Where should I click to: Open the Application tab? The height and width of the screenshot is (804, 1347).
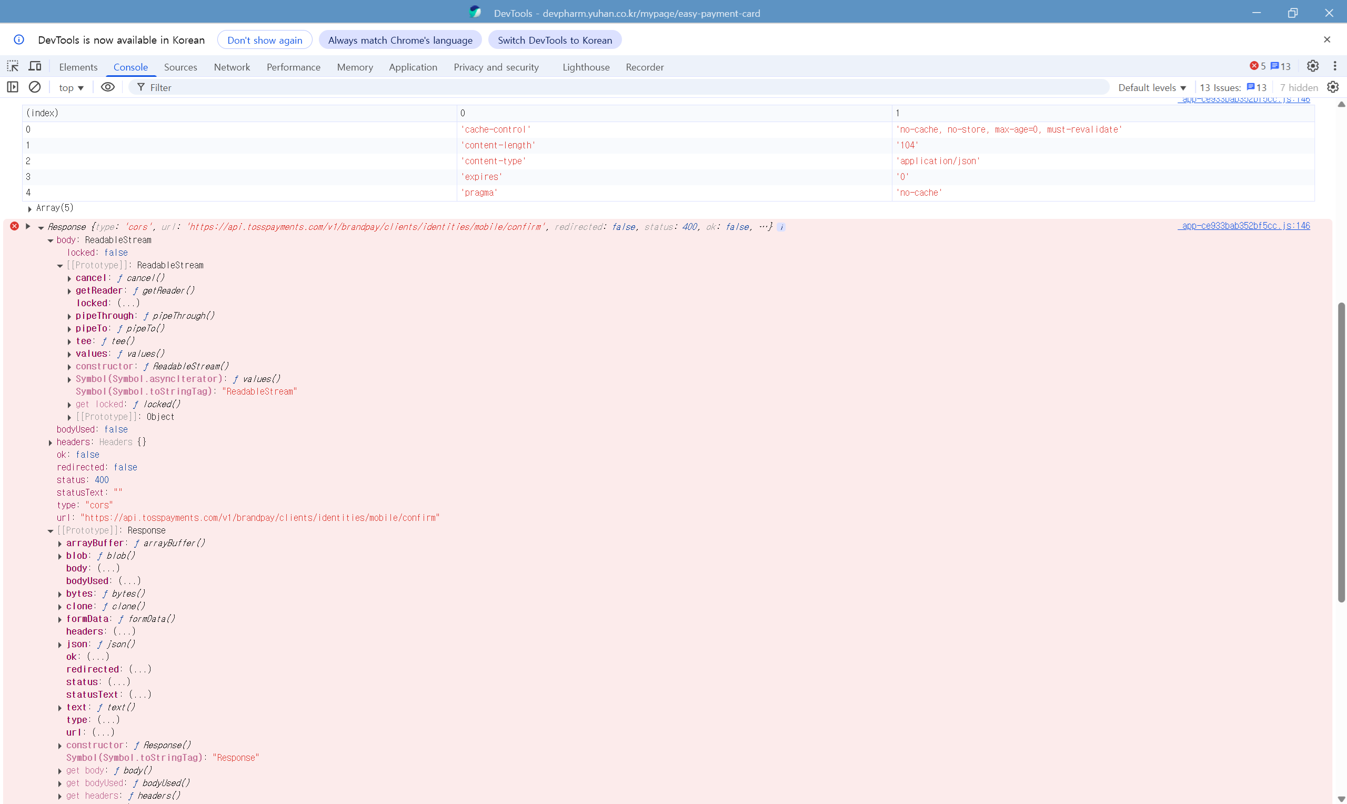pos(412,67)
